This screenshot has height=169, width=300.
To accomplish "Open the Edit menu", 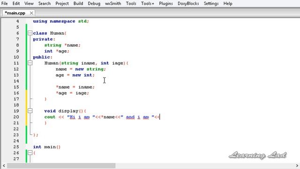I will [x=16, y=3].
